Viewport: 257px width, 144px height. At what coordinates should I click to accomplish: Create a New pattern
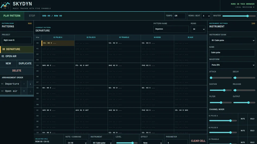tap(8, 63)
